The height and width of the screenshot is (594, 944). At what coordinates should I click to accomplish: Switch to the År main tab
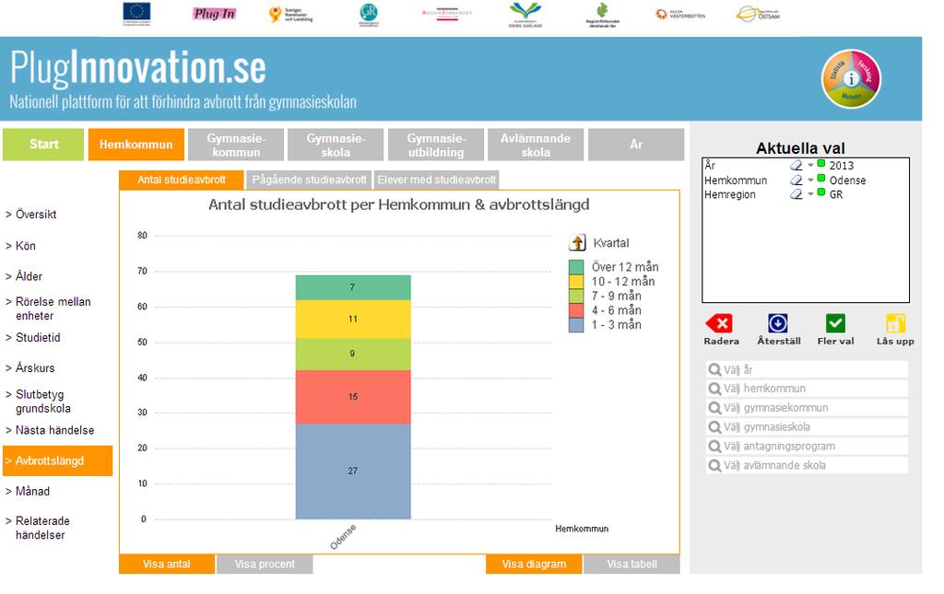tap(636, 145)
